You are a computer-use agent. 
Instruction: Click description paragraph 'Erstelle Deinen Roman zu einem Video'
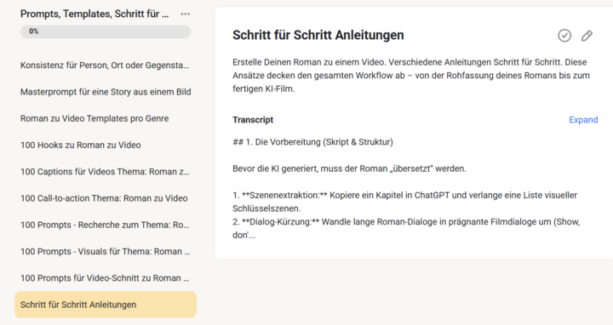tap(411, 76)
